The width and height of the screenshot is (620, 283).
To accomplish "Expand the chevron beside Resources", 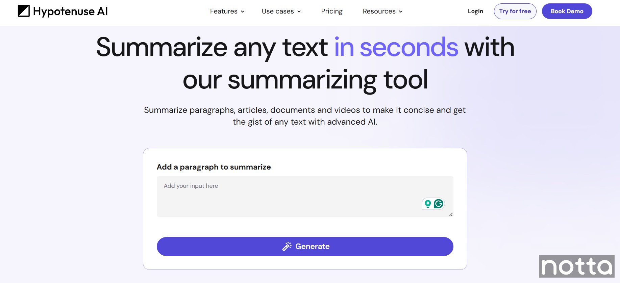I will [x=401, y=11].
